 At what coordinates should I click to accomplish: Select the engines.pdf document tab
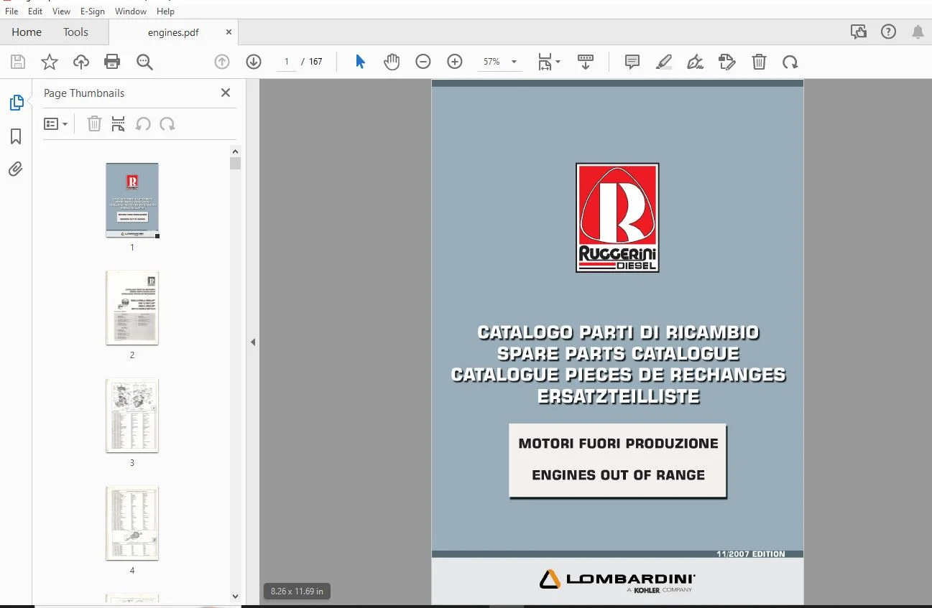pyautogui.click(x=173, y=32)
